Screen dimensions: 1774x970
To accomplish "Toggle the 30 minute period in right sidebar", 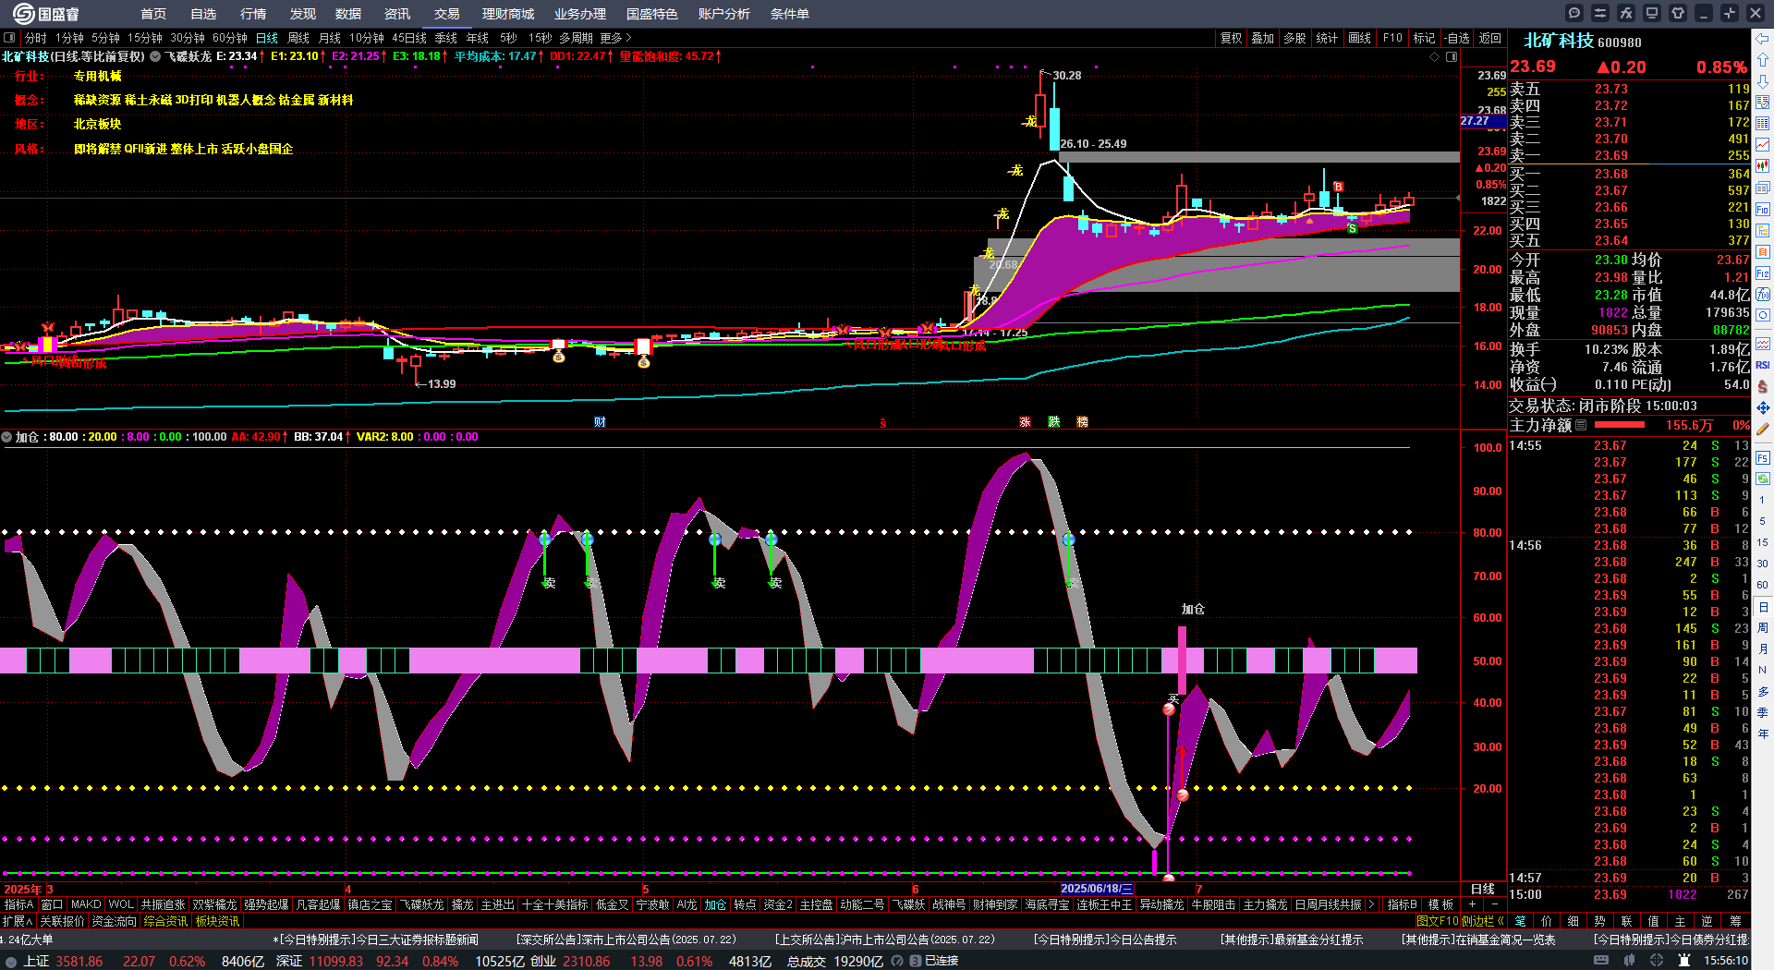I will tap(1763, 564).
